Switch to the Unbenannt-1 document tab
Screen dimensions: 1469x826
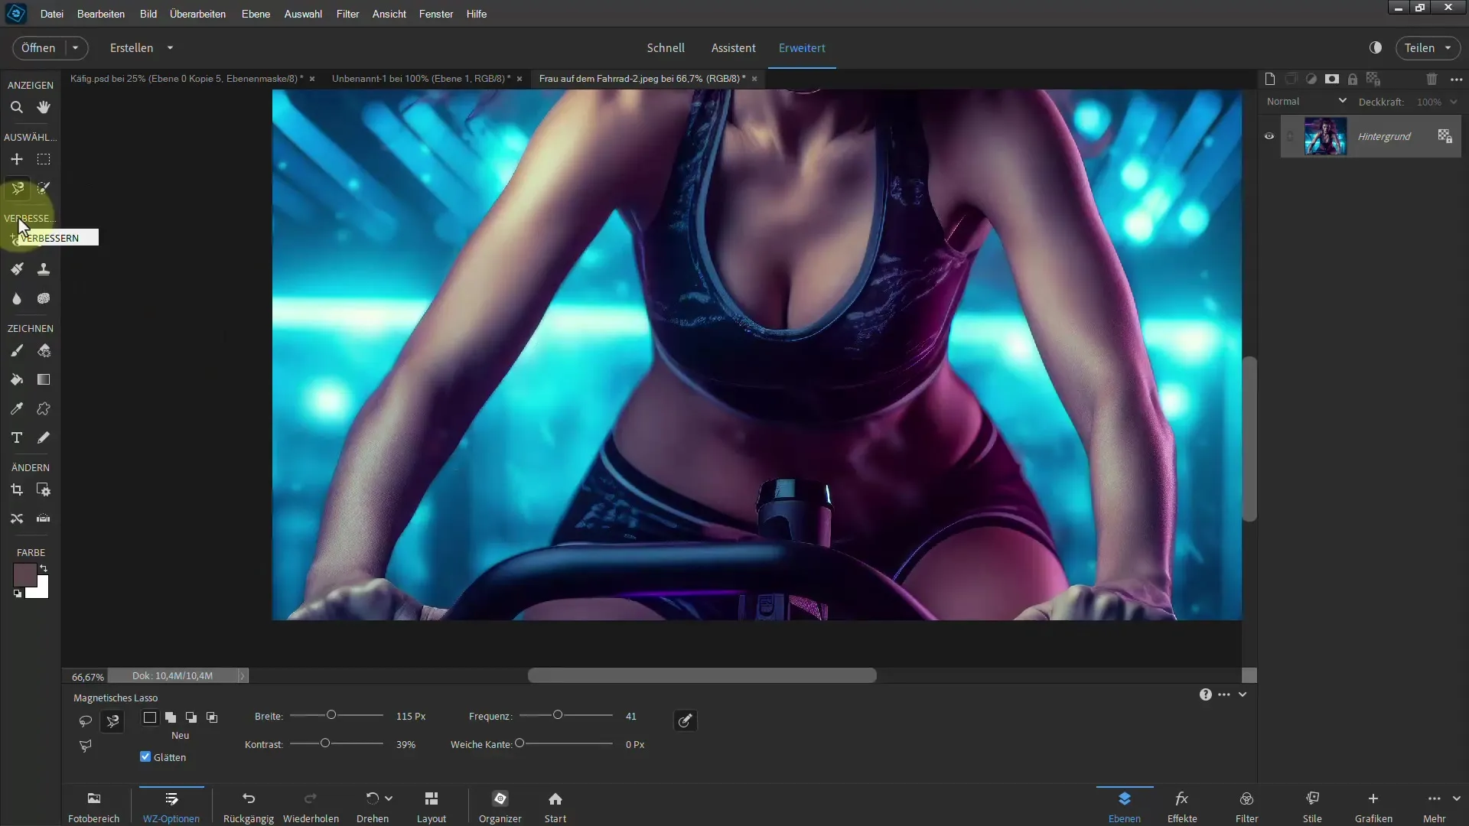coord(421,78)
